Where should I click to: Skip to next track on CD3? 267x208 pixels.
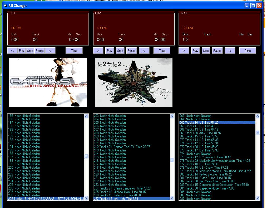pyautogui.click(x=230, y=51)
